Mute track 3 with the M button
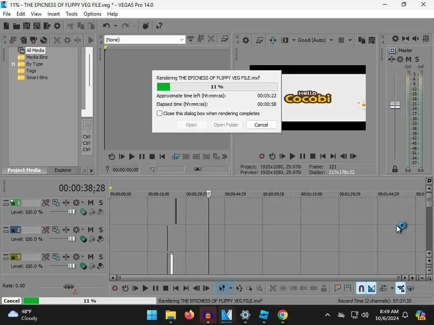This screenshot has width=434, height=325. (x=91, y=257)
